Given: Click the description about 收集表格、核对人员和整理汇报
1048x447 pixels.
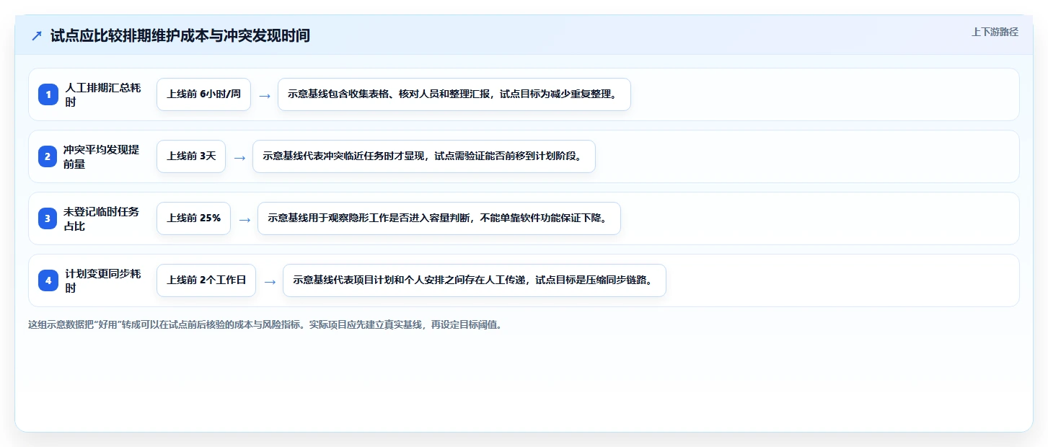Looking at the screenshot, I should [454, 94].
